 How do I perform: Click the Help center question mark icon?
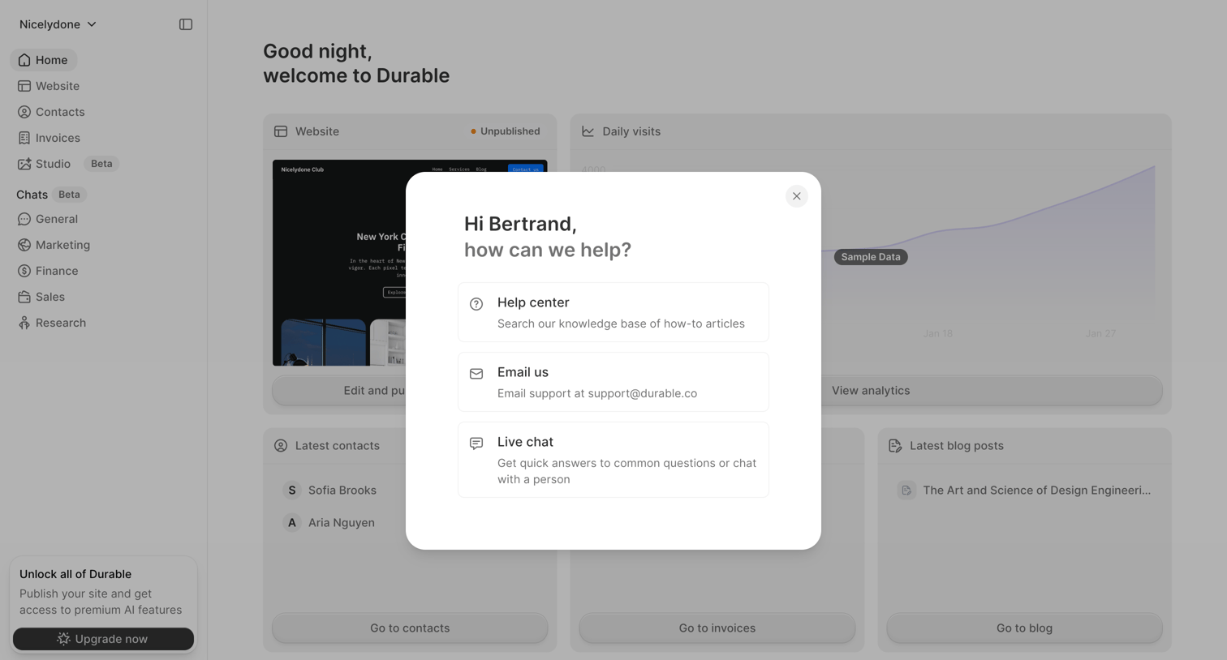coord(476,304)
